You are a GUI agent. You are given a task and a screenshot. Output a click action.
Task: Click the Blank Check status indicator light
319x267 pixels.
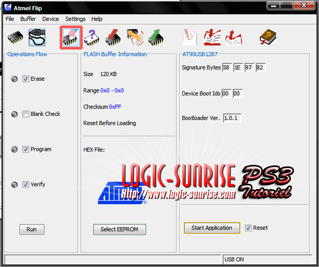click(14, 114)
